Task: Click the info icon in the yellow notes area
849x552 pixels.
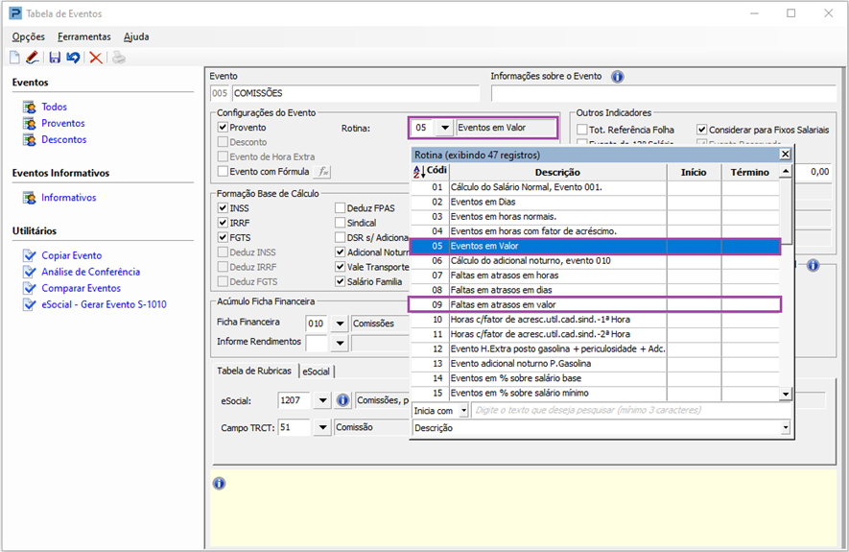Action: point(219,483)
